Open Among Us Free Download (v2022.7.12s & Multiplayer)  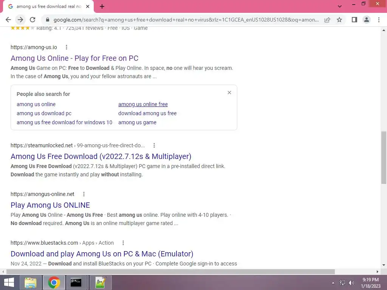pyautogui.click(x=101, y=156)
